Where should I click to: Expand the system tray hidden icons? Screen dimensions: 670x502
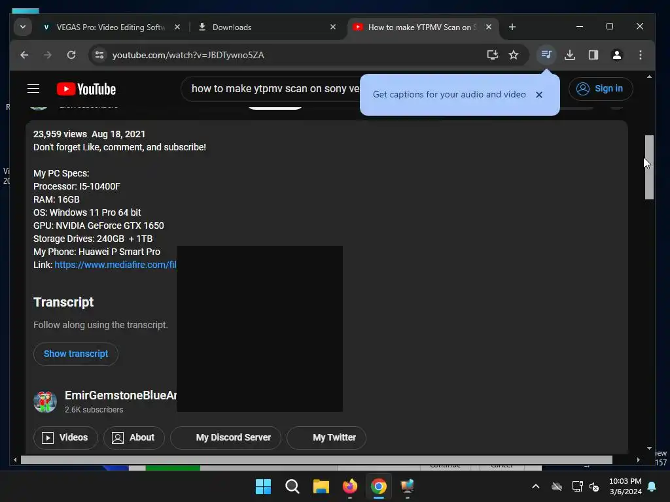535,486
